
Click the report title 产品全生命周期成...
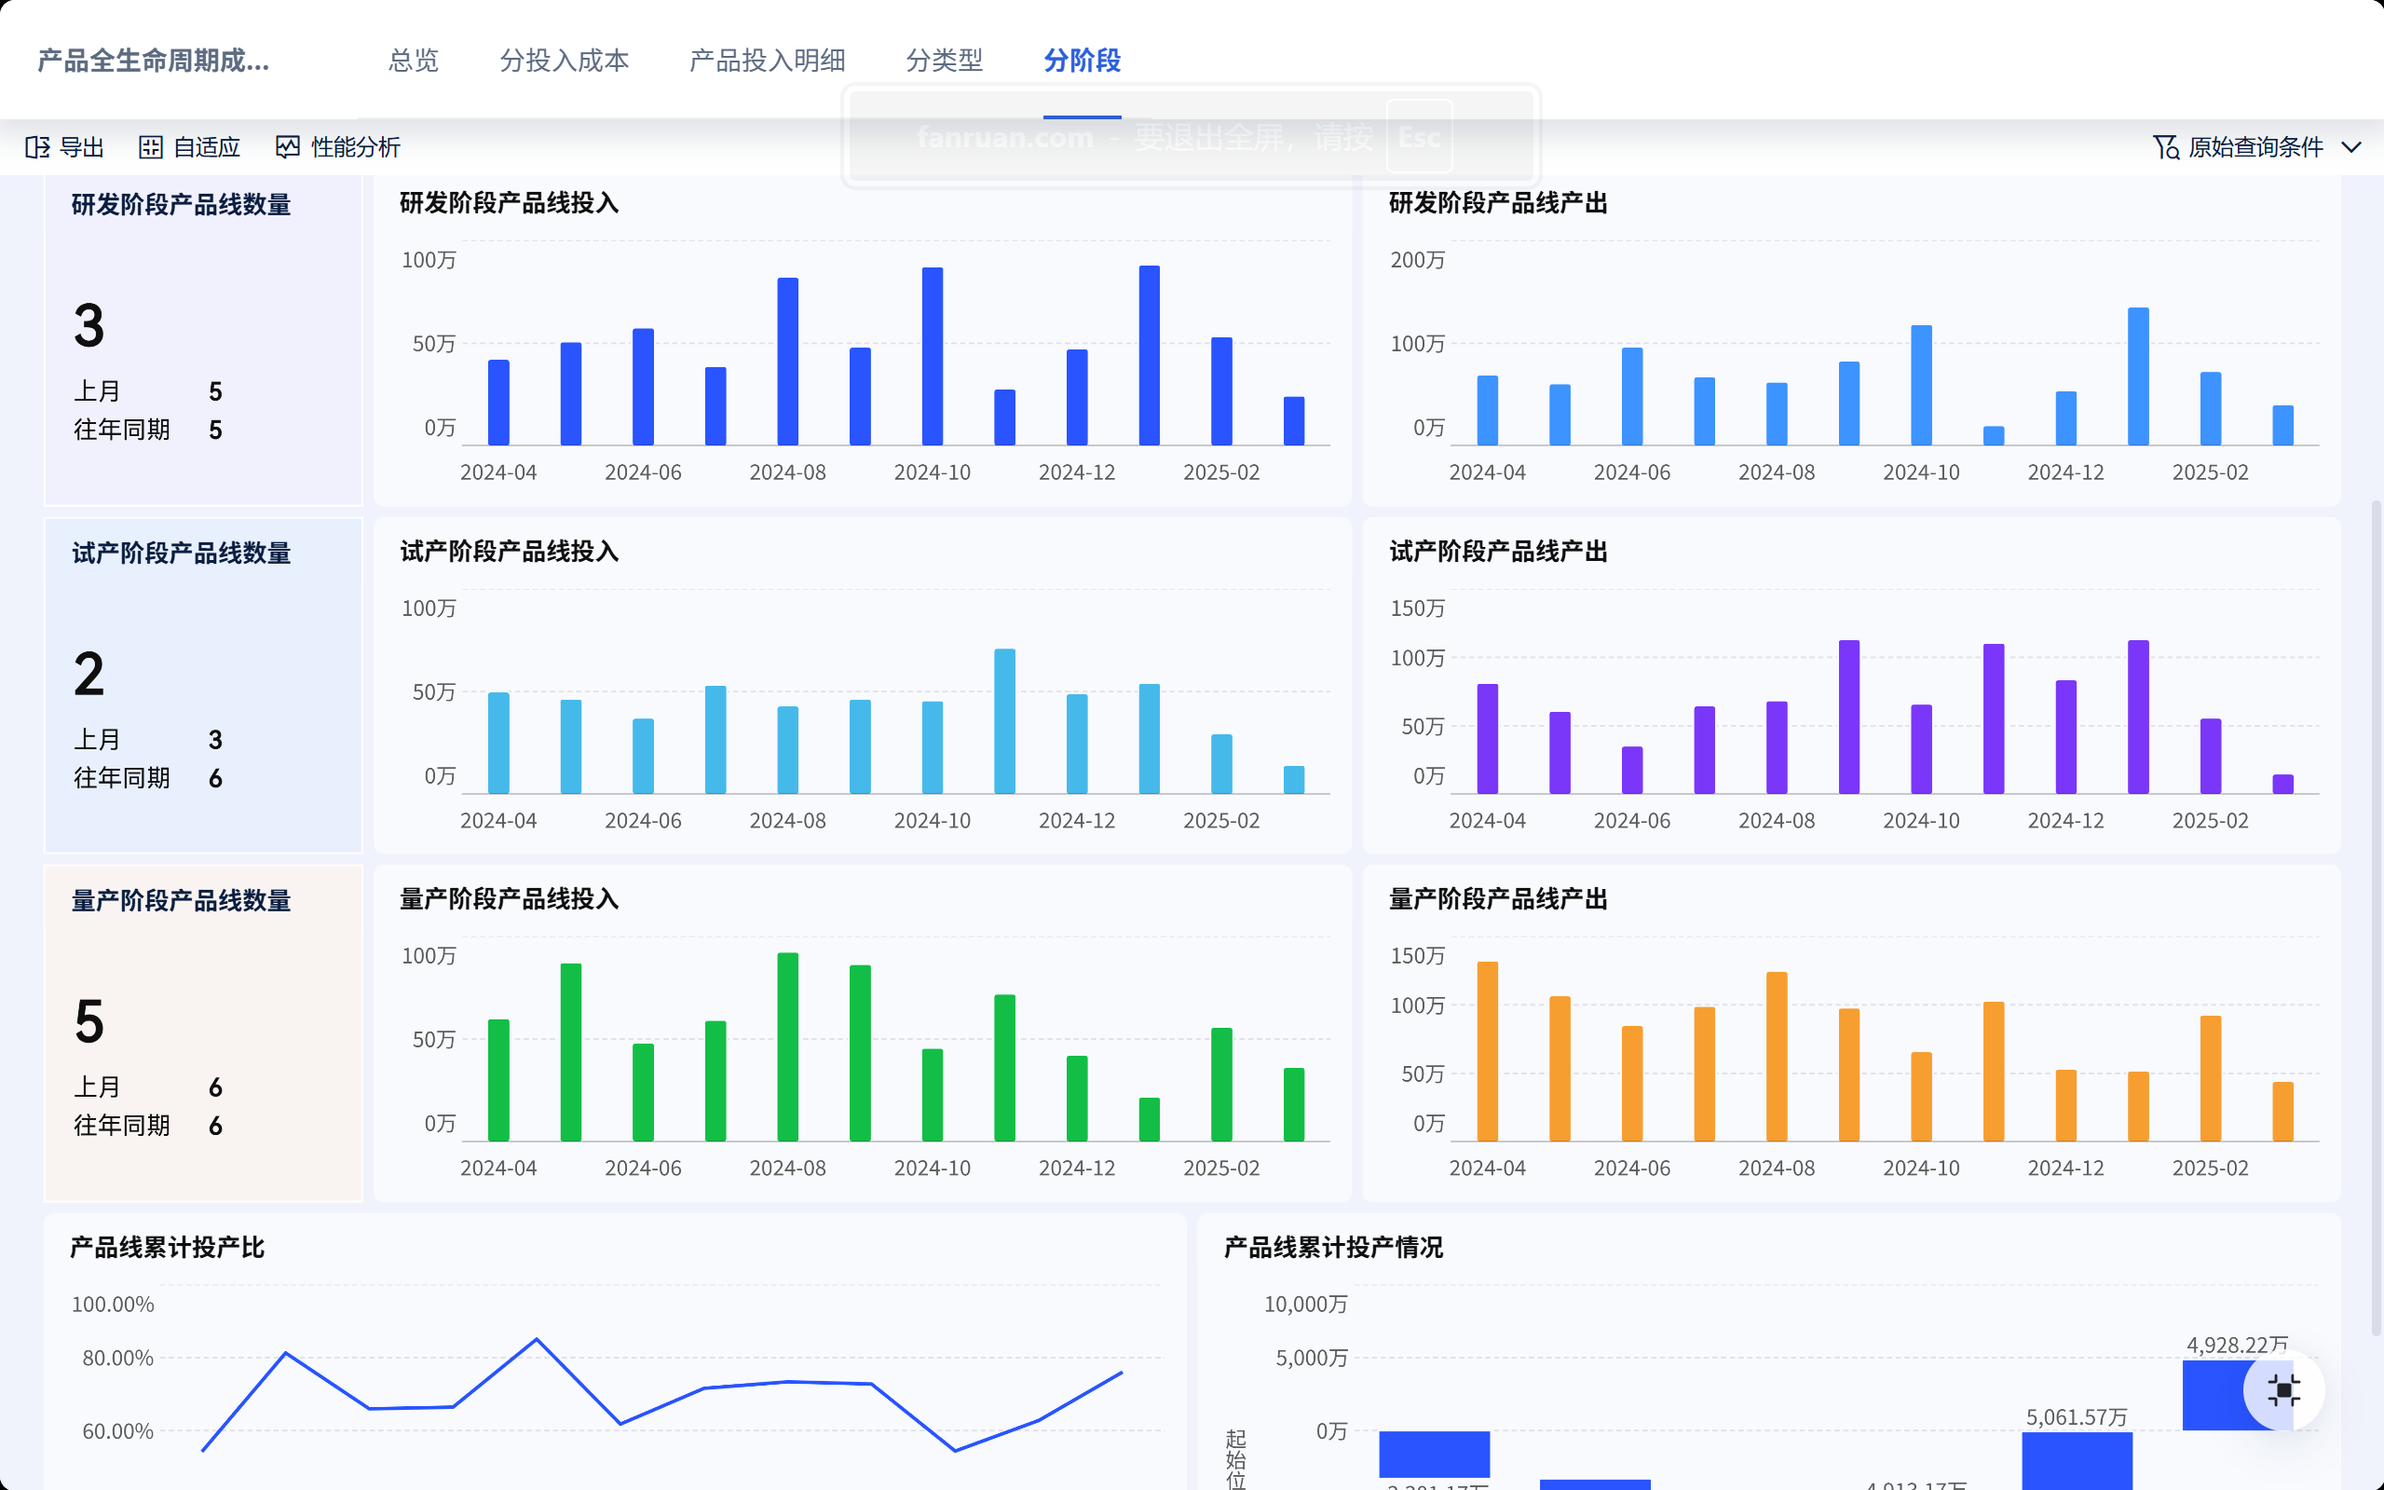(x=154, y=62)
